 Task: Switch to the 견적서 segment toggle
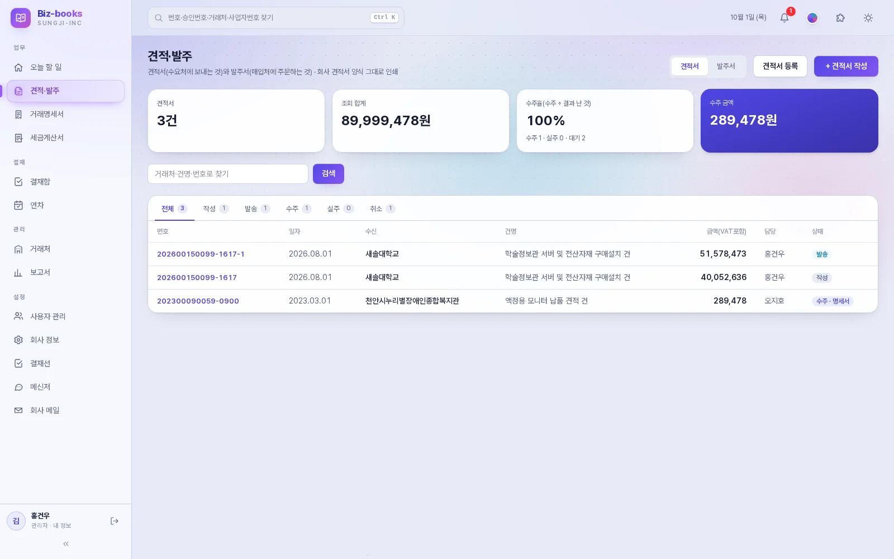tap(689, 66)
